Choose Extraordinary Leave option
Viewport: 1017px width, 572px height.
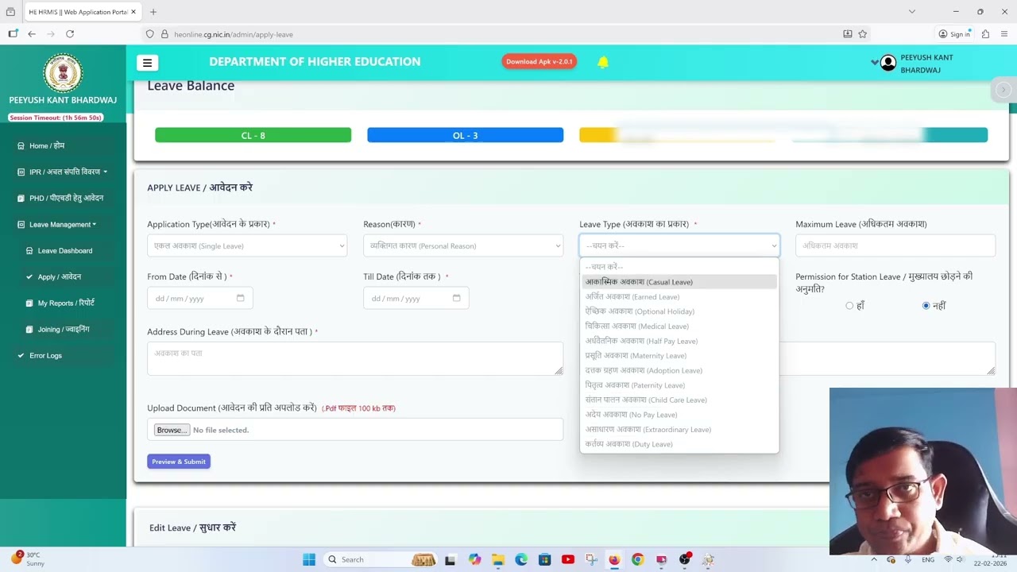click(x=679, y=430)
